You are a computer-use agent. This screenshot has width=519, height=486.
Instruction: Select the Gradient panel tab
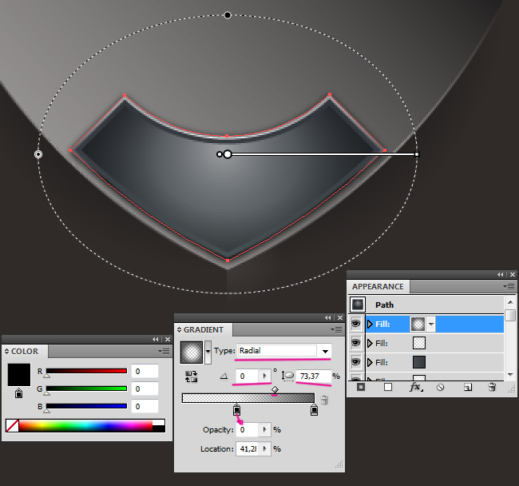[x=203, y=329]
